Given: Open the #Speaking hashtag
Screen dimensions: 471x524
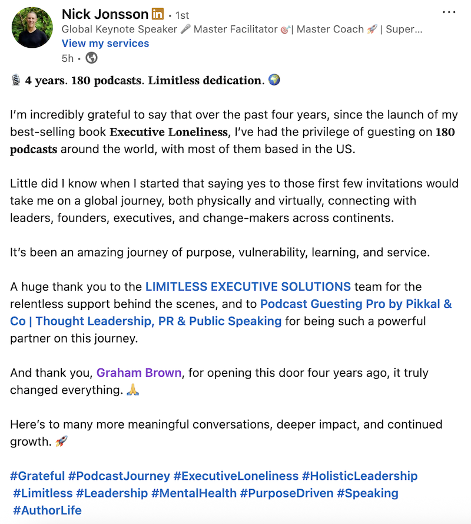Looking at the screenshot, I should (x=367, y=493).
